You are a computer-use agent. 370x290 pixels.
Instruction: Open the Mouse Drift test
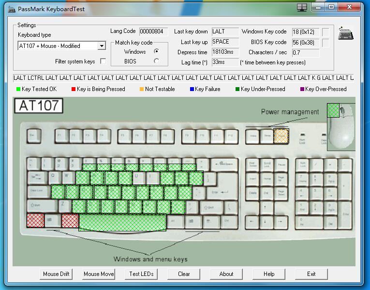(56, 274)
